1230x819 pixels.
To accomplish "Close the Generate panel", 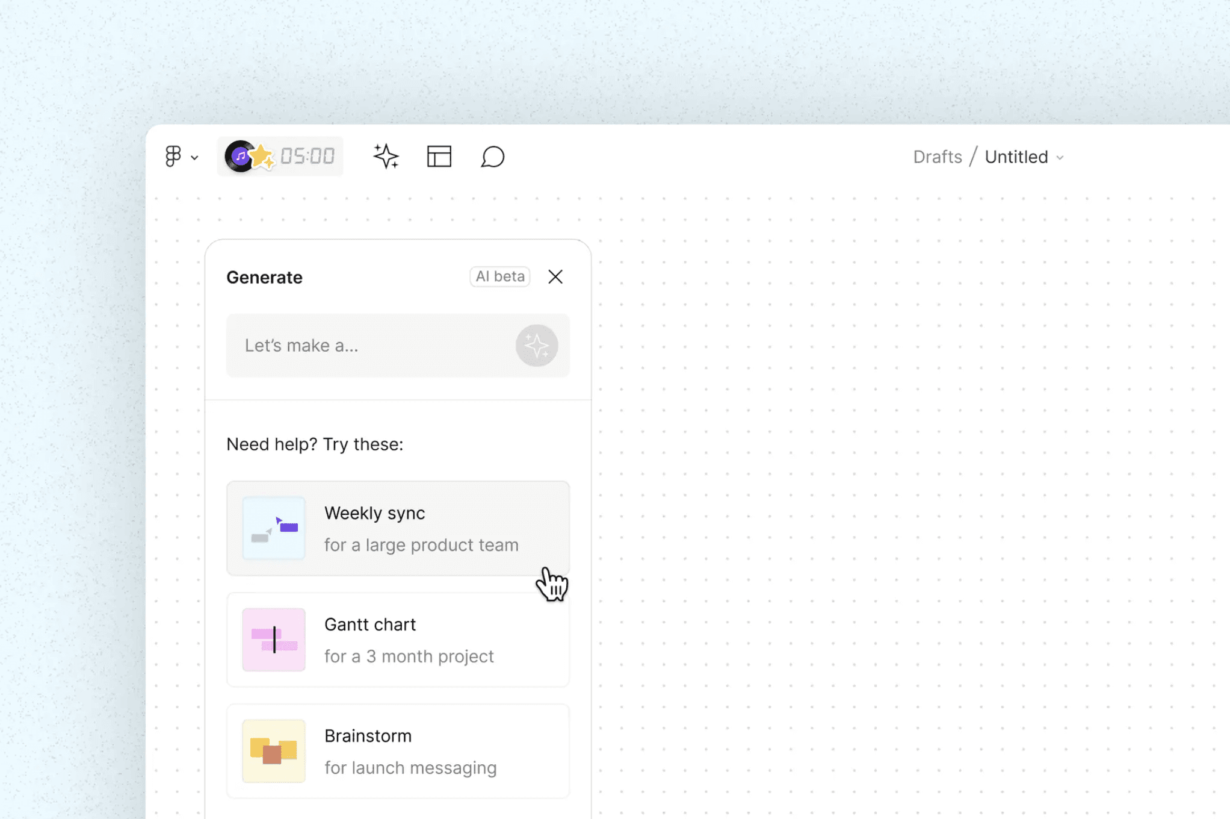I will coord(555,276).
